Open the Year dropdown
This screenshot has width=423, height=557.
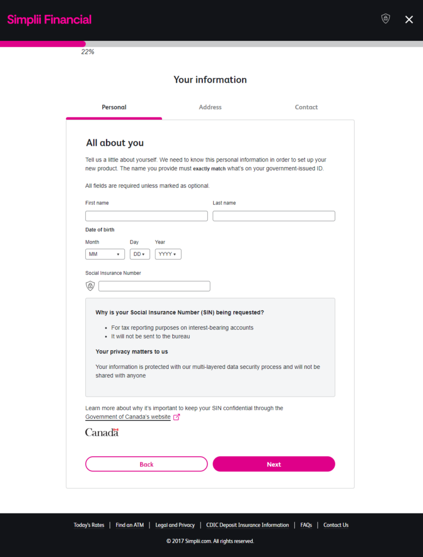[168, 254]
